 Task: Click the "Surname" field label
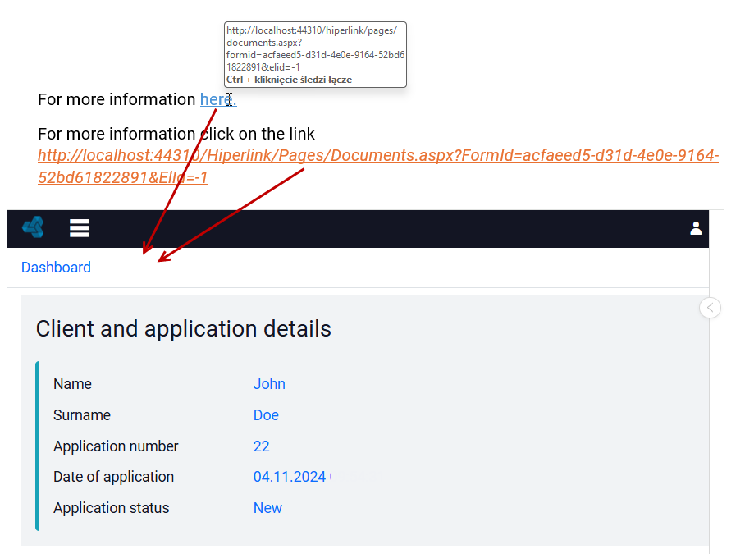tap(82, 415)
